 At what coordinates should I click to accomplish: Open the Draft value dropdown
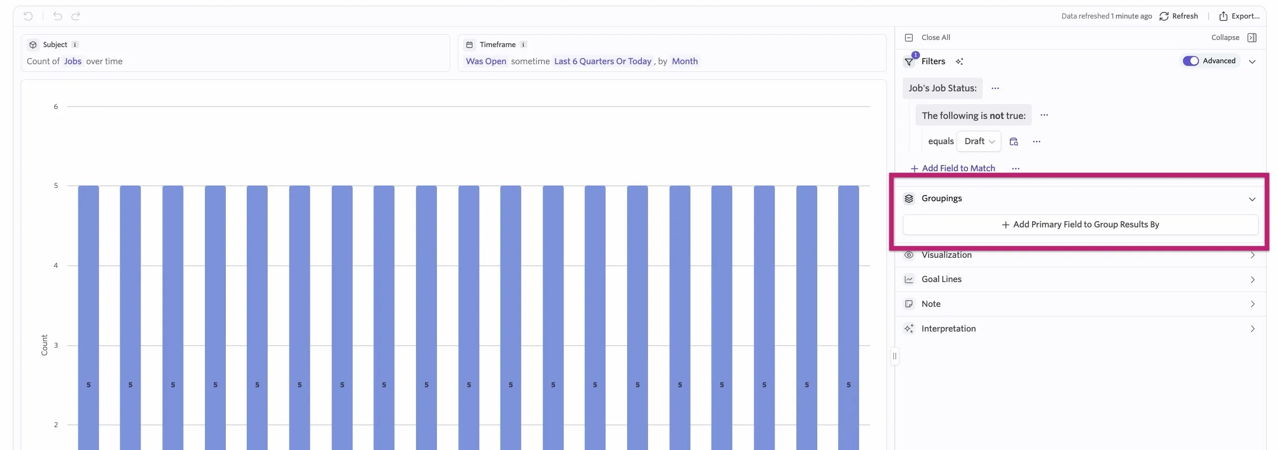(979, 141)
